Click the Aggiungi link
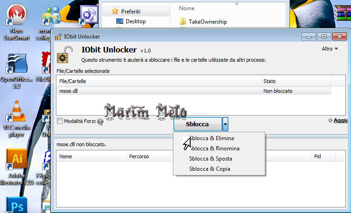 click(341, 120)
